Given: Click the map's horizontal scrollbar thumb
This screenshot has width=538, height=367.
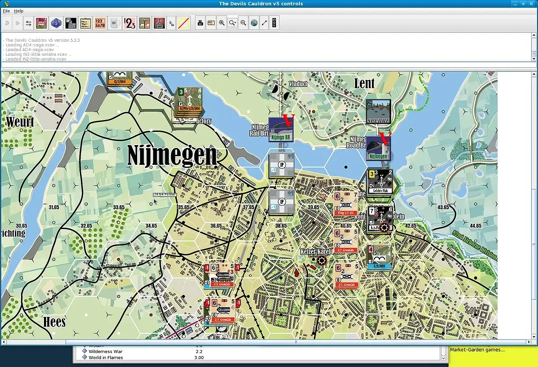Looking at the screenshot, I should click(x=296, y=342).
